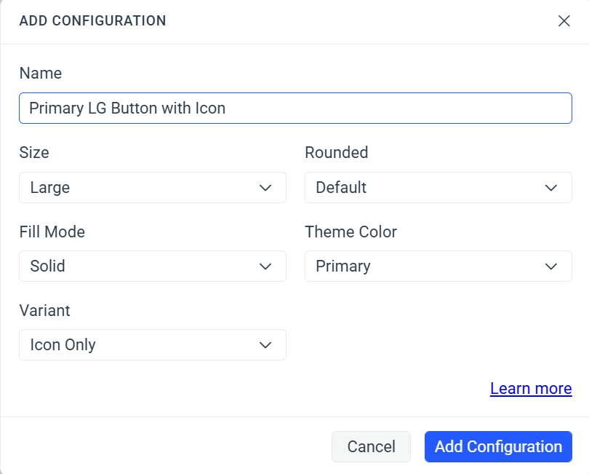
Task: Click the Theme Color label text
Action: [351, 232]
